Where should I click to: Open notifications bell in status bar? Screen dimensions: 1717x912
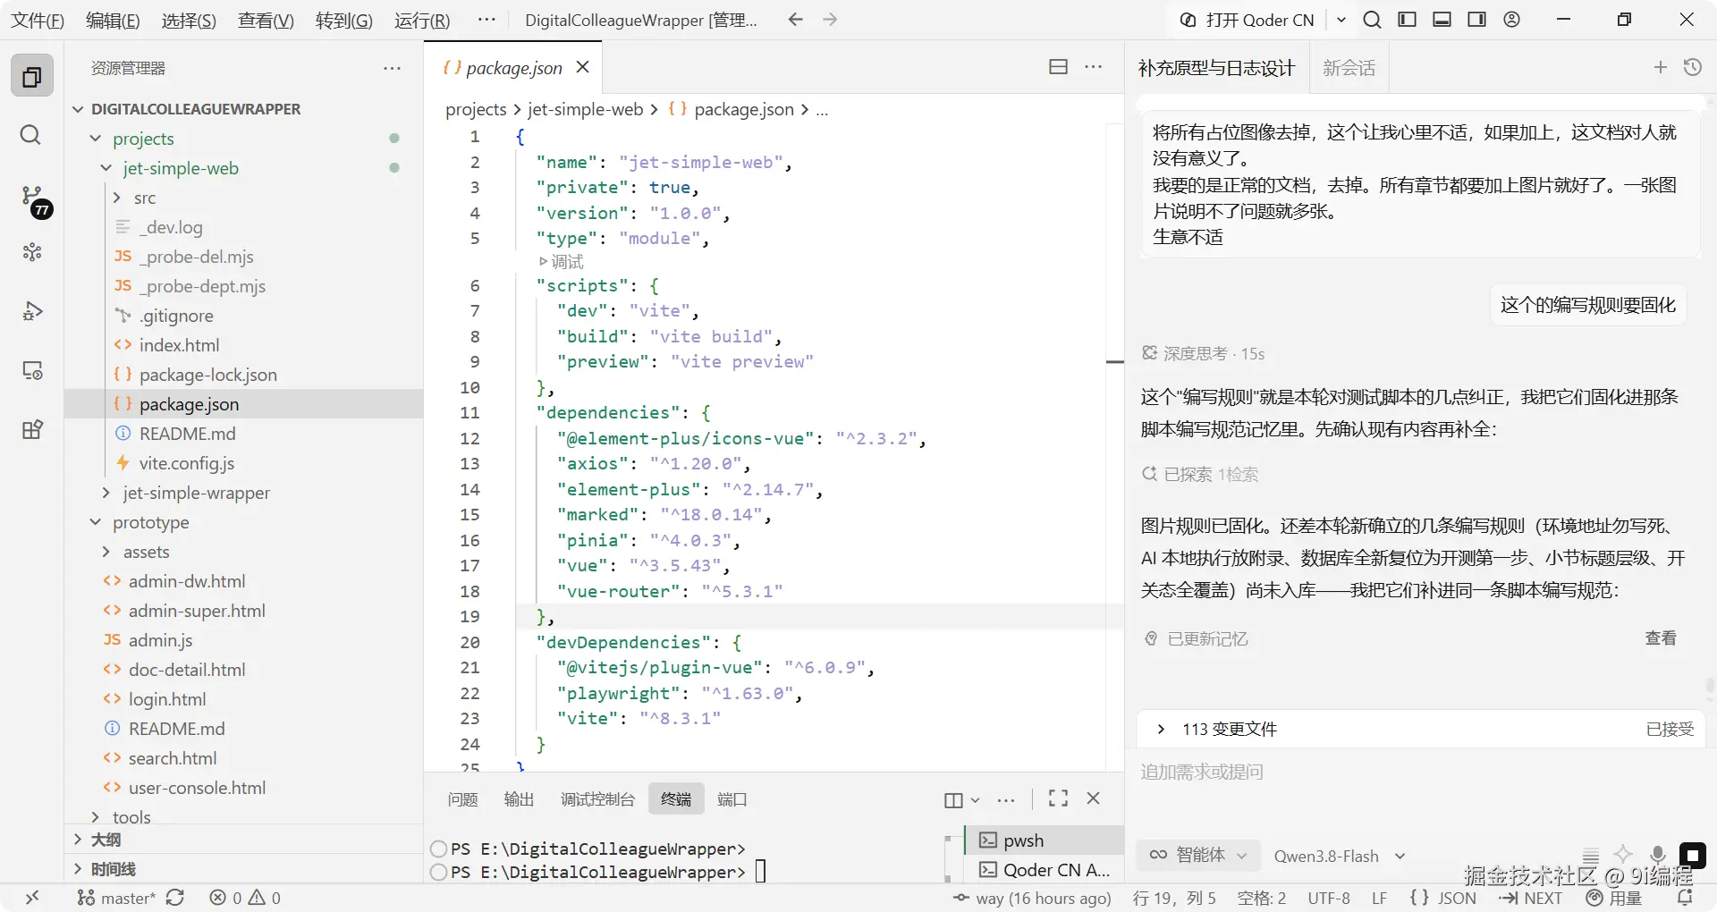tap(1686, 898)
